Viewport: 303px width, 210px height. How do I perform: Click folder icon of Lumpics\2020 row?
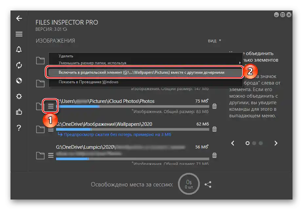click(x=40, y=155)
